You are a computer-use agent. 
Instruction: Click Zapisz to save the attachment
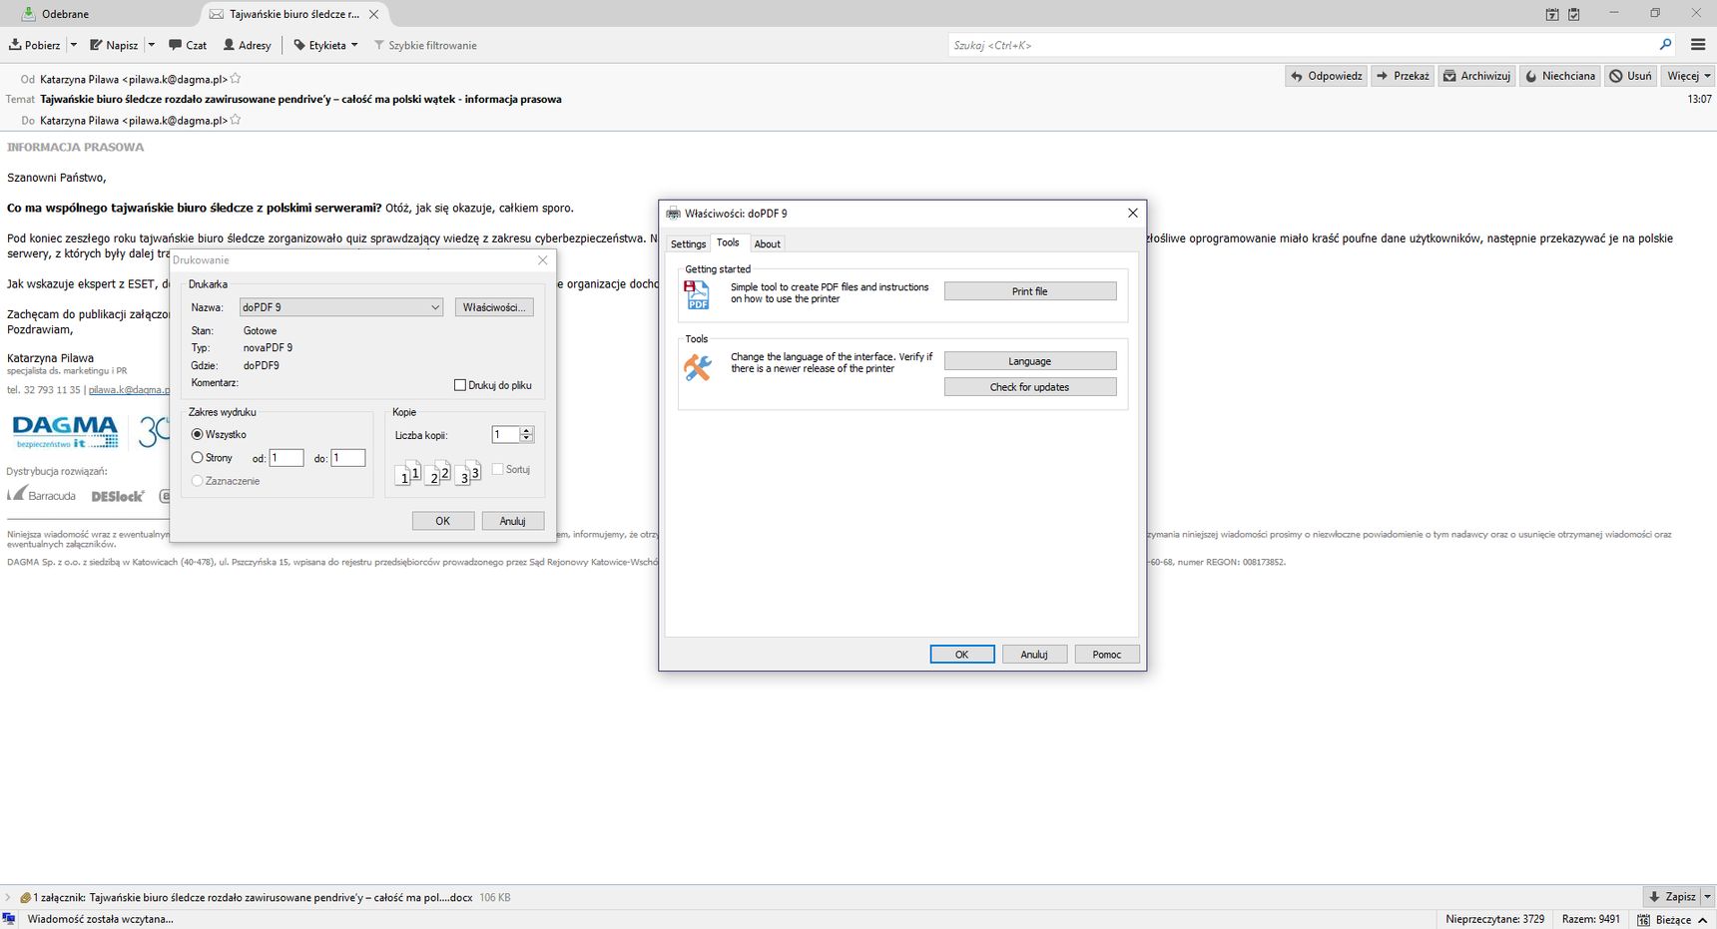(1672, 897)
